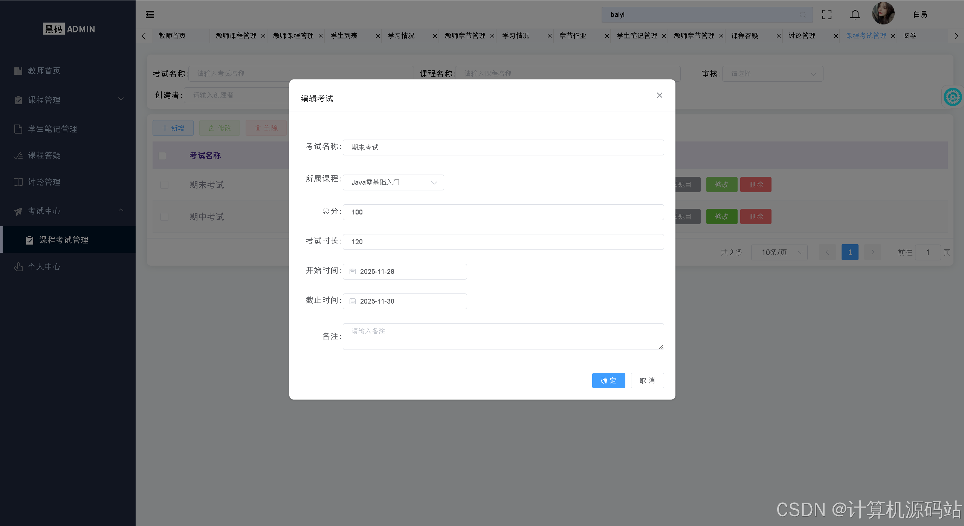Open 课程答疑 in the sidebar

tap(44, 155)
